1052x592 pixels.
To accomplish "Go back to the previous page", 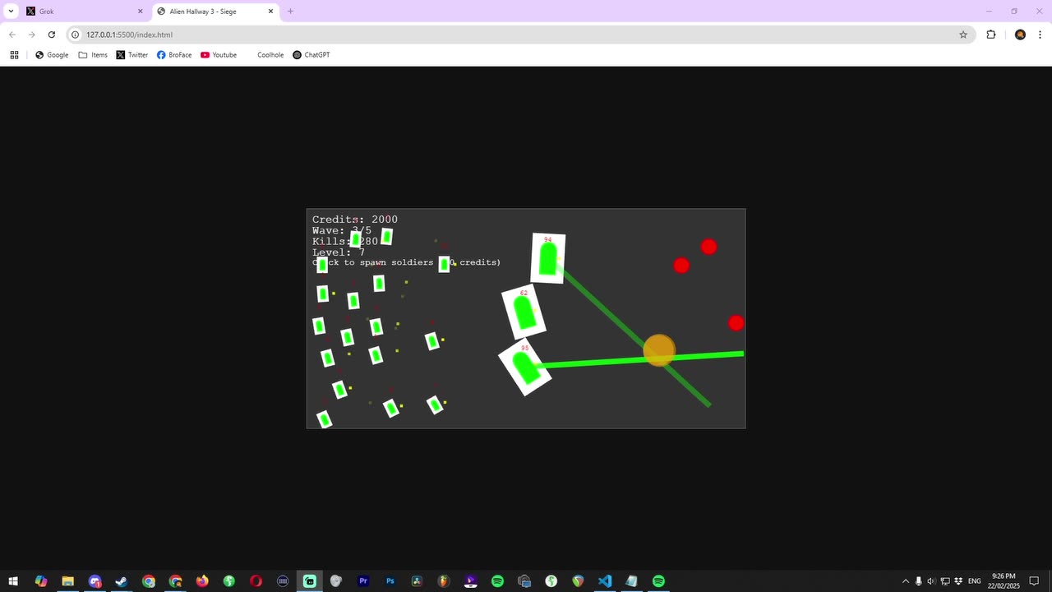I will tap(12, 35).
